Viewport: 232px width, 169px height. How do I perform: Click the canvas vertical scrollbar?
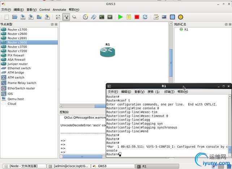[x=171, y=58]
